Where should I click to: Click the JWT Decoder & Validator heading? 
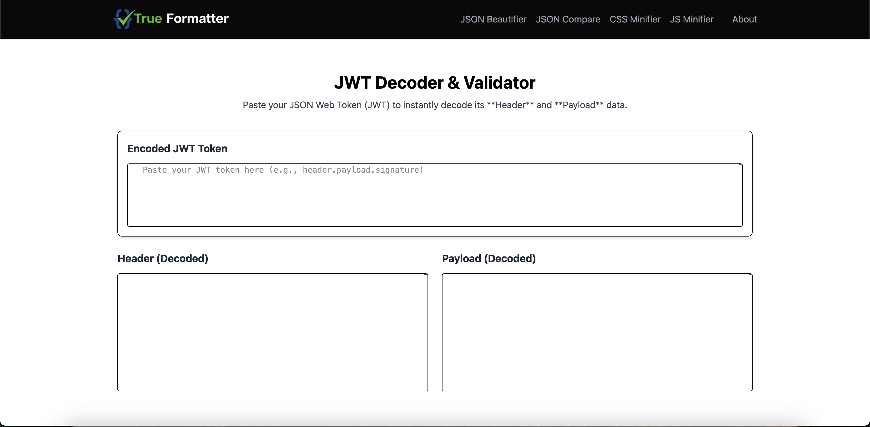click(435, 83)
